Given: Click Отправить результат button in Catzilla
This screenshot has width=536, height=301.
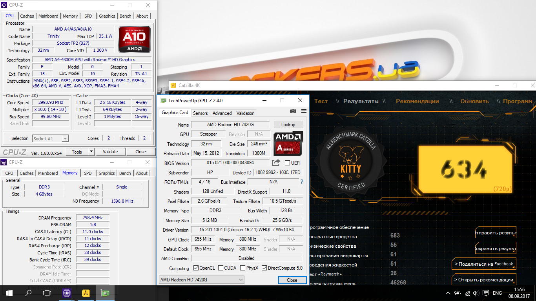Looking at the screenshot, I should (x=496, y=233).
